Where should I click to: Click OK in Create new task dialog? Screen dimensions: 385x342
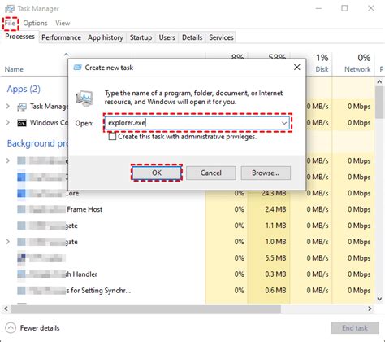(x=157, y=173)
